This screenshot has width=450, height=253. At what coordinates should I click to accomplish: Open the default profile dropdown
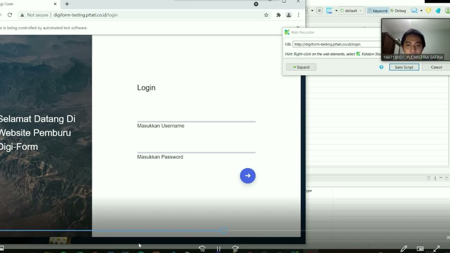(x=351, y=11)
